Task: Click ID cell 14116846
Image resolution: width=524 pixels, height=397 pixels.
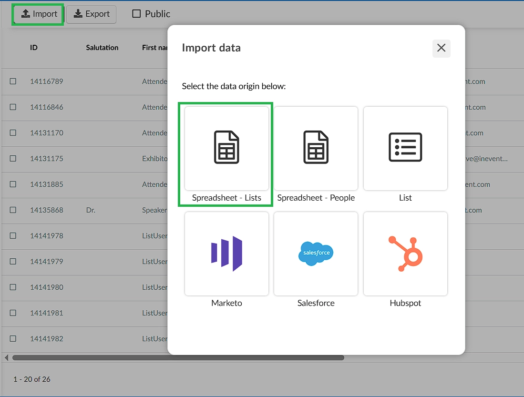Action: coord(46,107)
